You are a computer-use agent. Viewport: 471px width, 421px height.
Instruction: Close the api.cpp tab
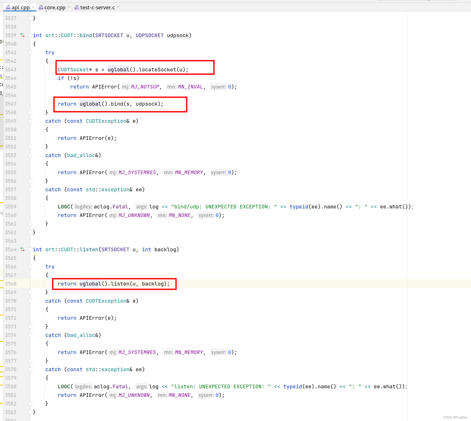(x=33, y=7)
